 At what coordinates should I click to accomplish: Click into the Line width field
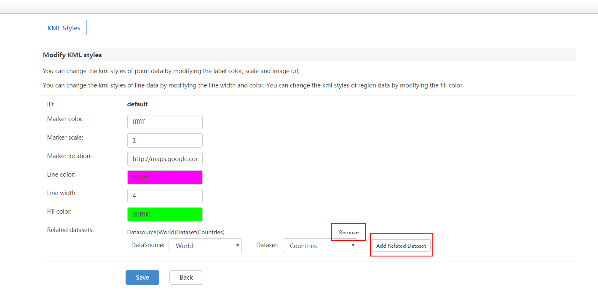[x=165, y=196]
